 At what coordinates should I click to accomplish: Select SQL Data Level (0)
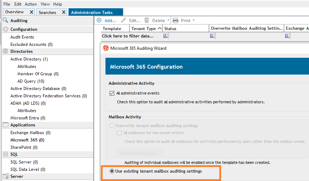(28, 169)
